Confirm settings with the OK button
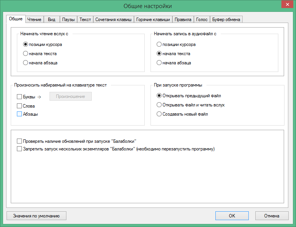 232,216
